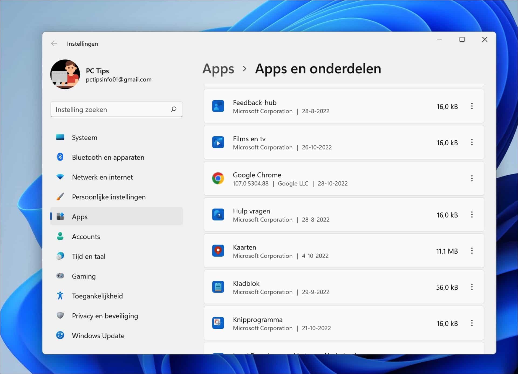Open Toegankelijkheid settings
The width and height of the screenshot is (518, 374).
[x=98, y=296]
